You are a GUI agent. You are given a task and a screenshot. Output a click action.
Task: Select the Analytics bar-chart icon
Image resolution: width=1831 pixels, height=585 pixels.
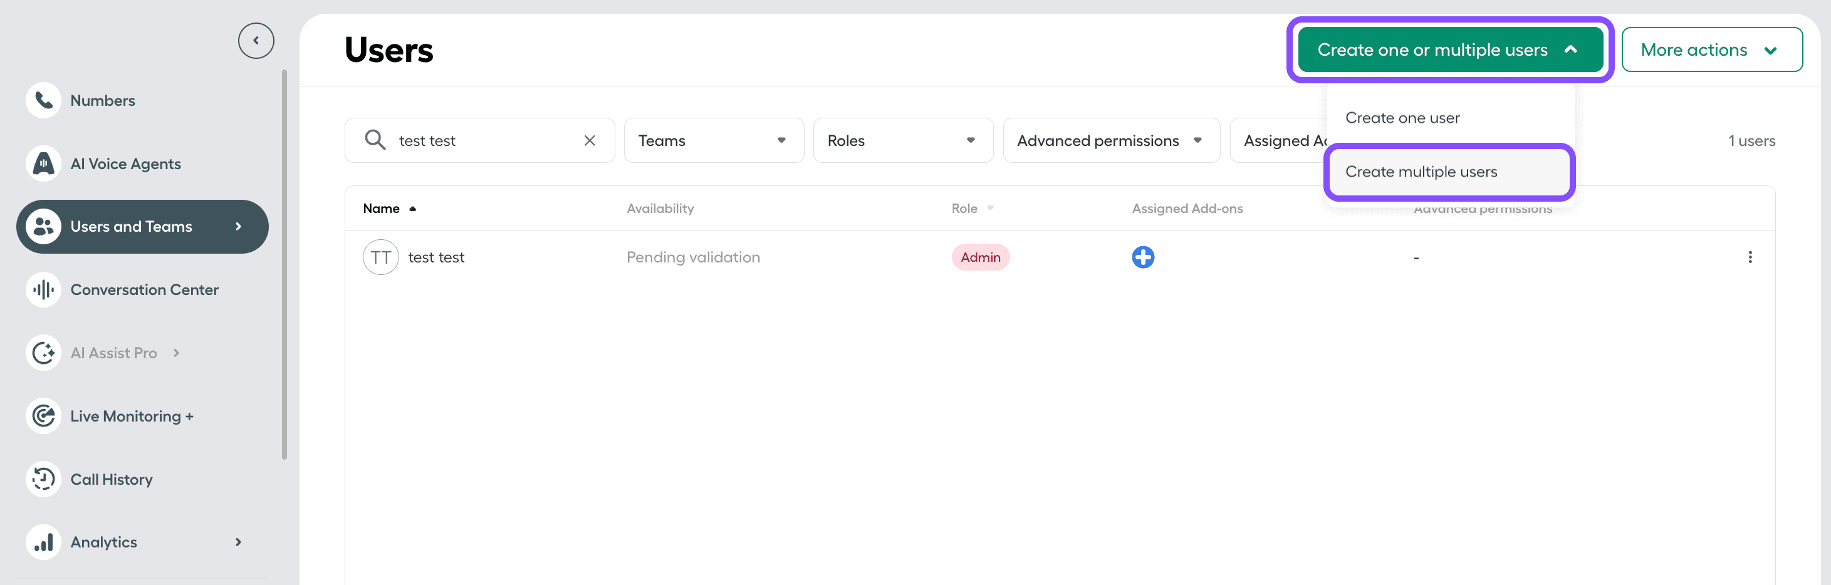pyautogui.click(x=43, y=542)
